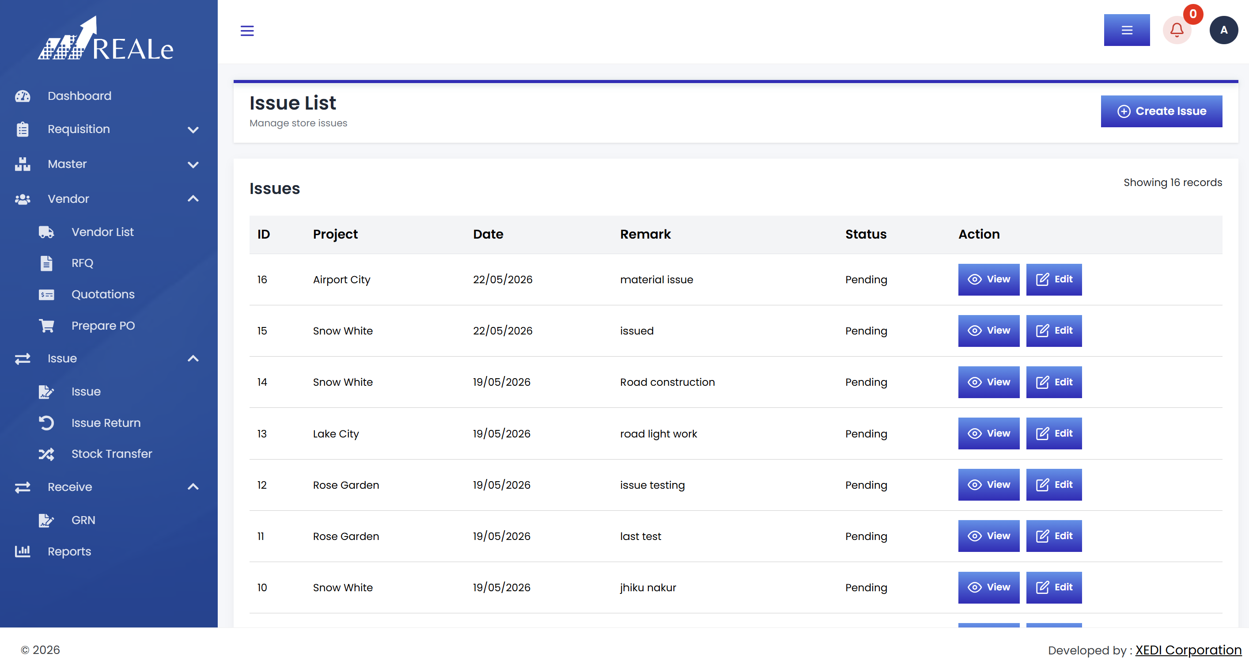Click the Issue arrows icon in sidebar
Viewport: 1249px width, 669px height.
[22, 358]
